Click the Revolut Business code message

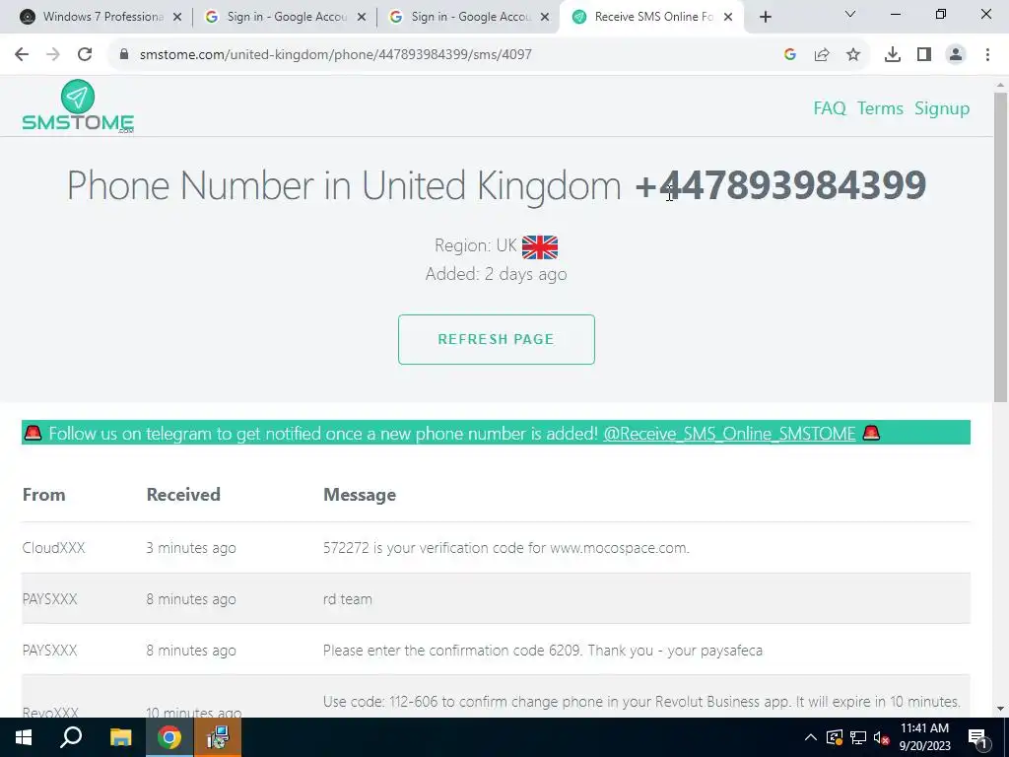click(641, 702)
